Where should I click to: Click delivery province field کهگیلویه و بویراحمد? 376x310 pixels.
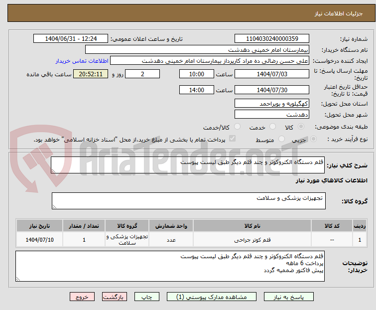tap(272, 103)
